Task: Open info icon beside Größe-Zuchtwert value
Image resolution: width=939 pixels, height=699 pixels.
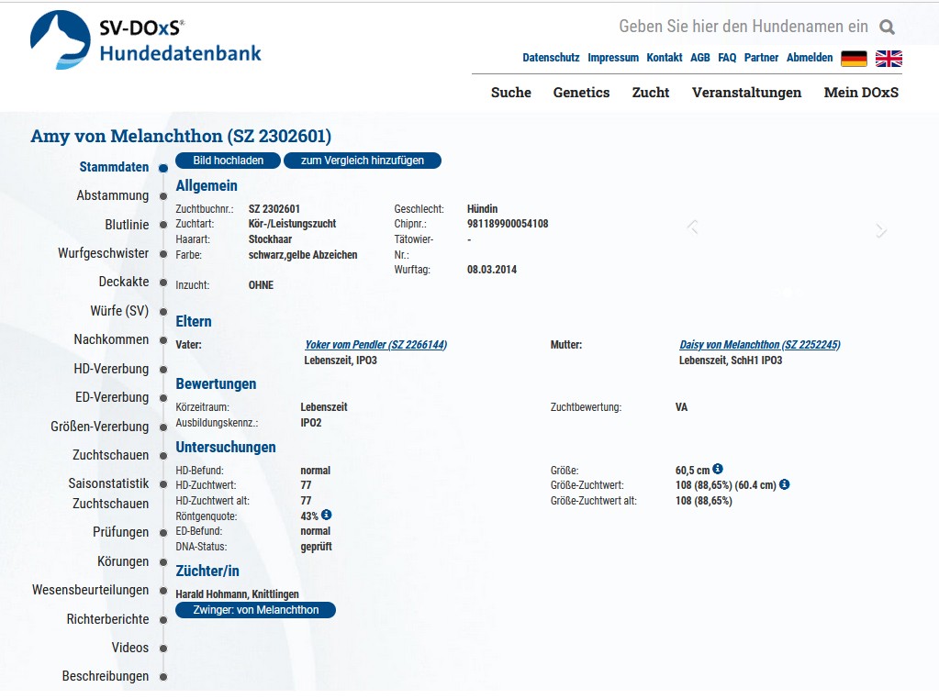Action: coord(785,484)
